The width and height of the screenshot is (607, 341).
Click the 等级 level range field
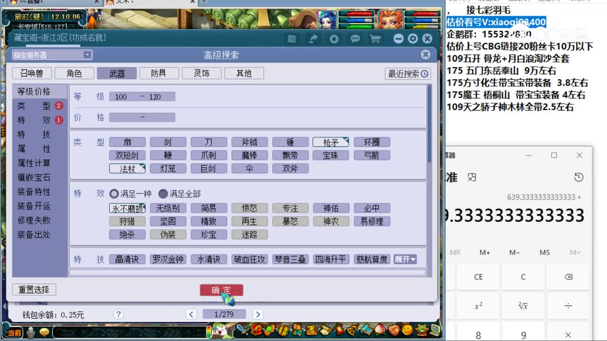tap(142, 97)
